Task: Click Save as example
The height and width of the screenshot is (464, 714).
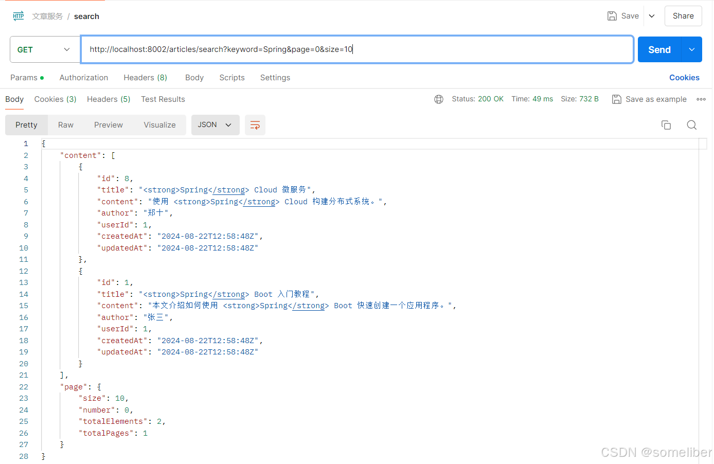Action: coord(649,99)
